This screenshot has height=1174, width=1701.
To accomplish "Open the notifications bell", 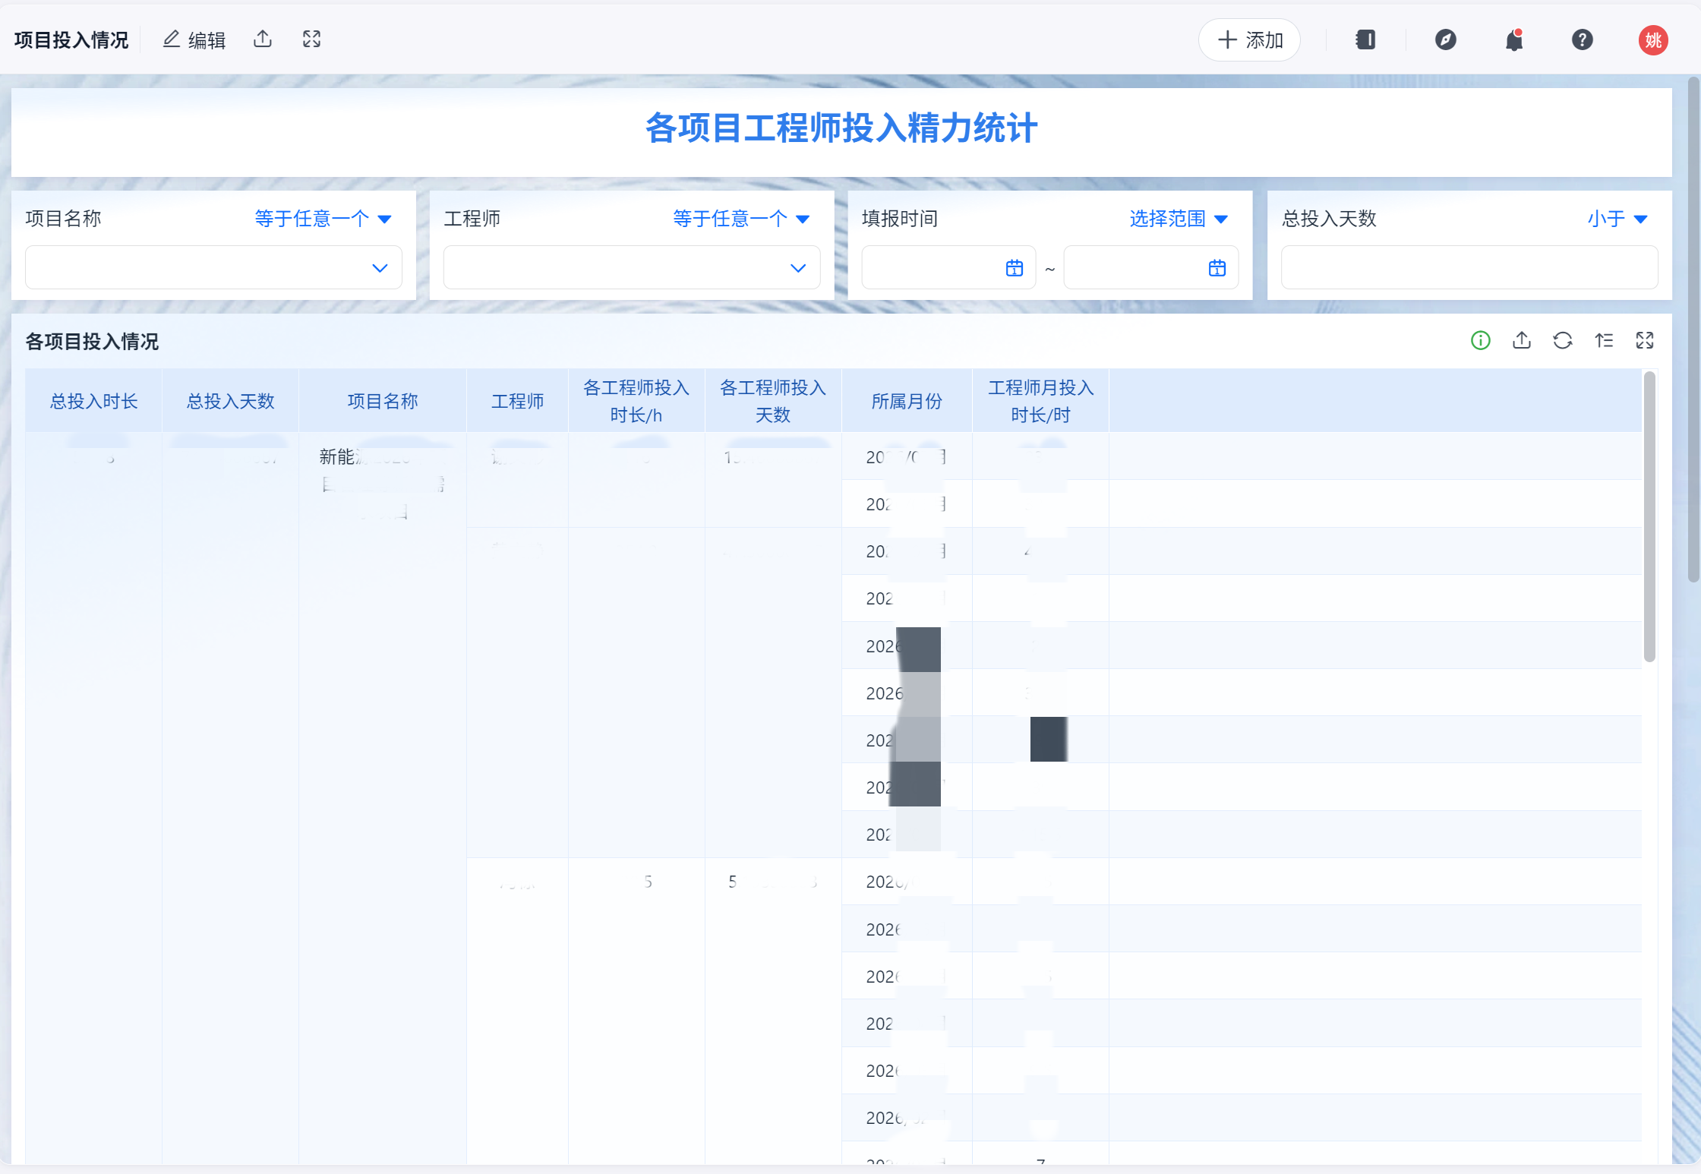I will click(x=1514, y=39).
